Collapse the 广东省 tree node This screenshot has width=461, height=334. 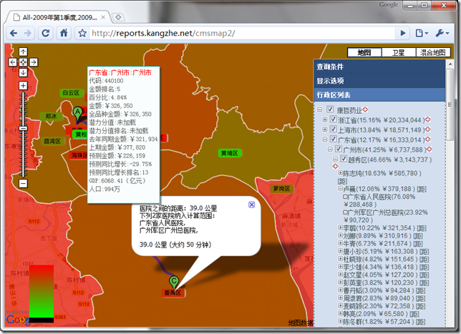[x=325, y=139]
